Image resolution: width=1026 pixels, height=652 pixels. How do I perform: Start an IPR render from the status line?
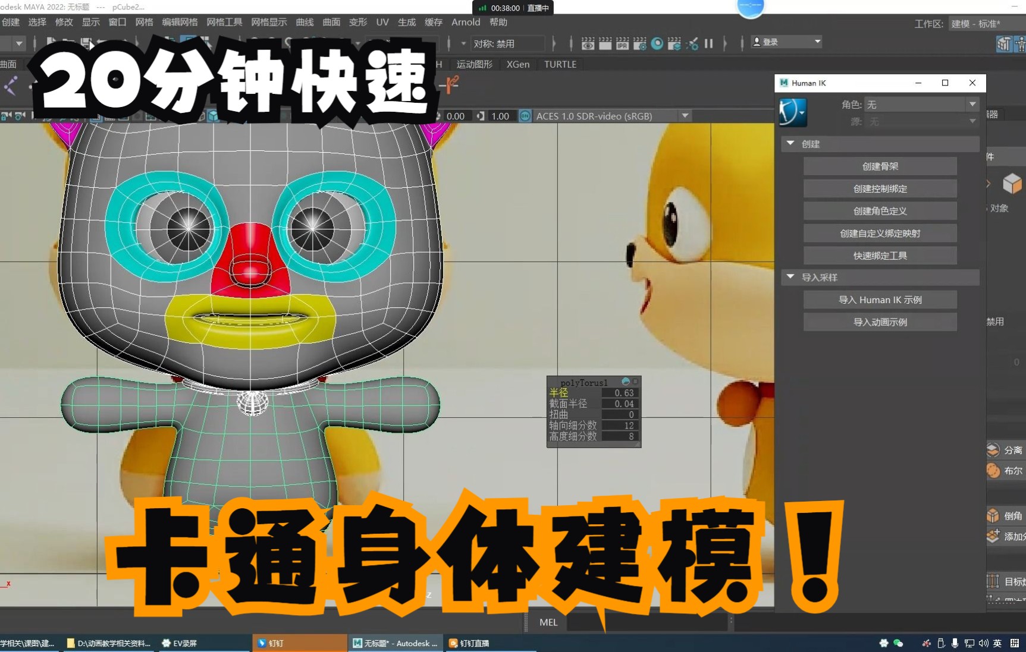click(x=622, y=43)
